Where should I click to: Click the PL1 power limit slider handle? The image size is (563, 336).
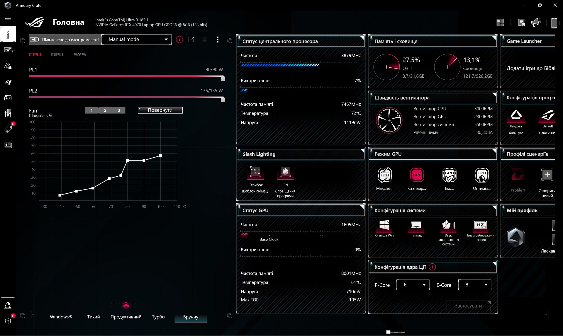click(x=223, y=78)
